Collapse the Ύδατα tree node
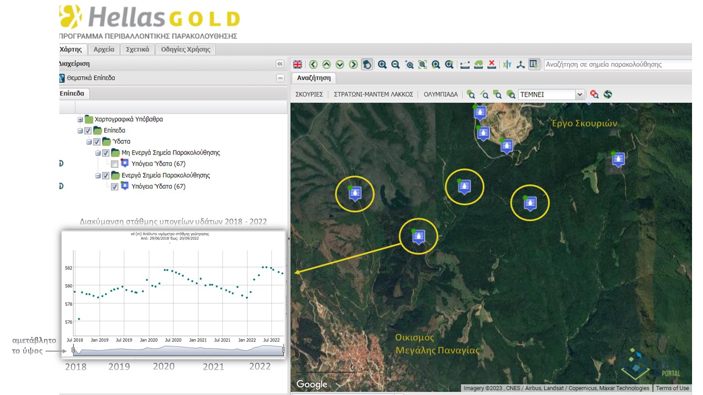703x395 pixels. coord(89,142)
